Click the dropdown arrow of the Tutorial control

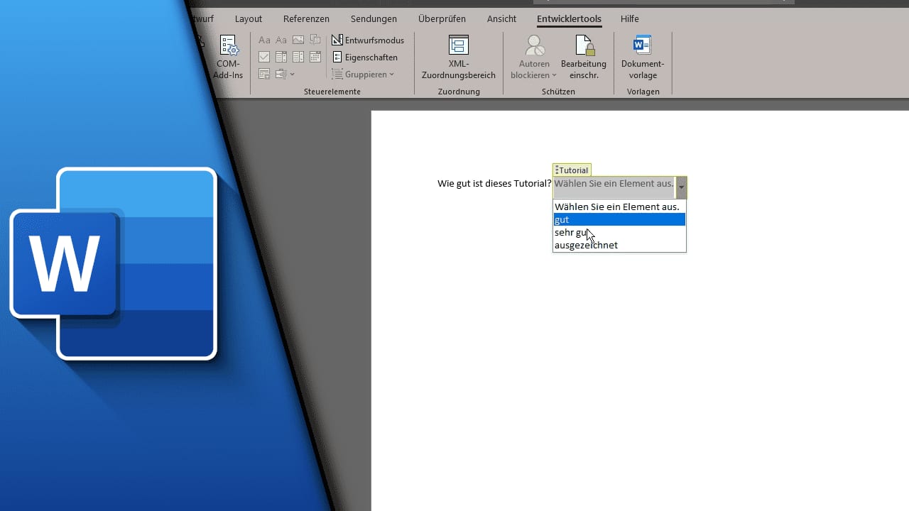click(681, 187)
